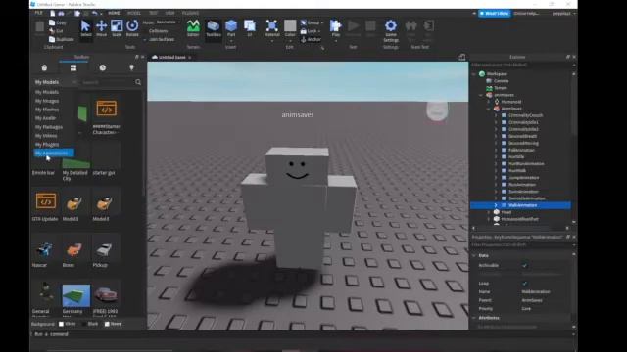
Task: Collapse the AnimSaves folder node
Action: [x=489, y=109]
